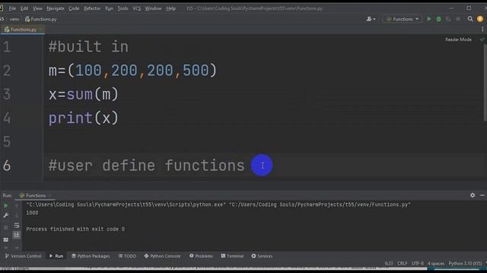The height and width of the screenshot is (273, 487).
Task: Open the VCS menu
Action: [137, 8]
